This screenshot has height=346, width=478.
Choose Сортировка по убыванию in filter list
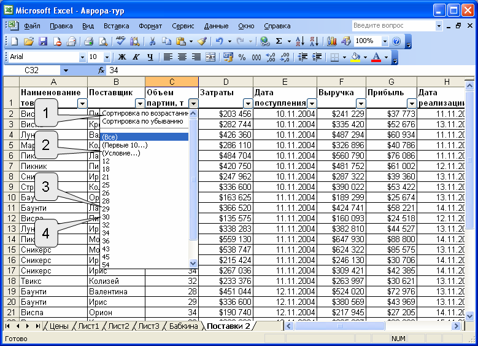click(x=143, y=121)
